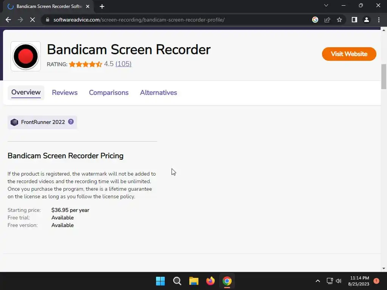Viewport: 387px width, 290px height.
Task: Toggle the browser side panel
Action: [354, 20]
